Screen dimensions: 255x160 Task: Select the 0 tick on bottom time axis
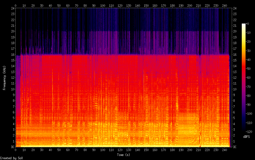(15, 150)
